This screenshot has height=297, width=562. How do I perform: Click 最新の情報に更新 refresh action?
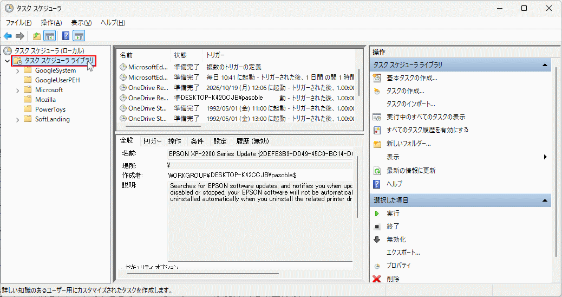pos(411,170)
